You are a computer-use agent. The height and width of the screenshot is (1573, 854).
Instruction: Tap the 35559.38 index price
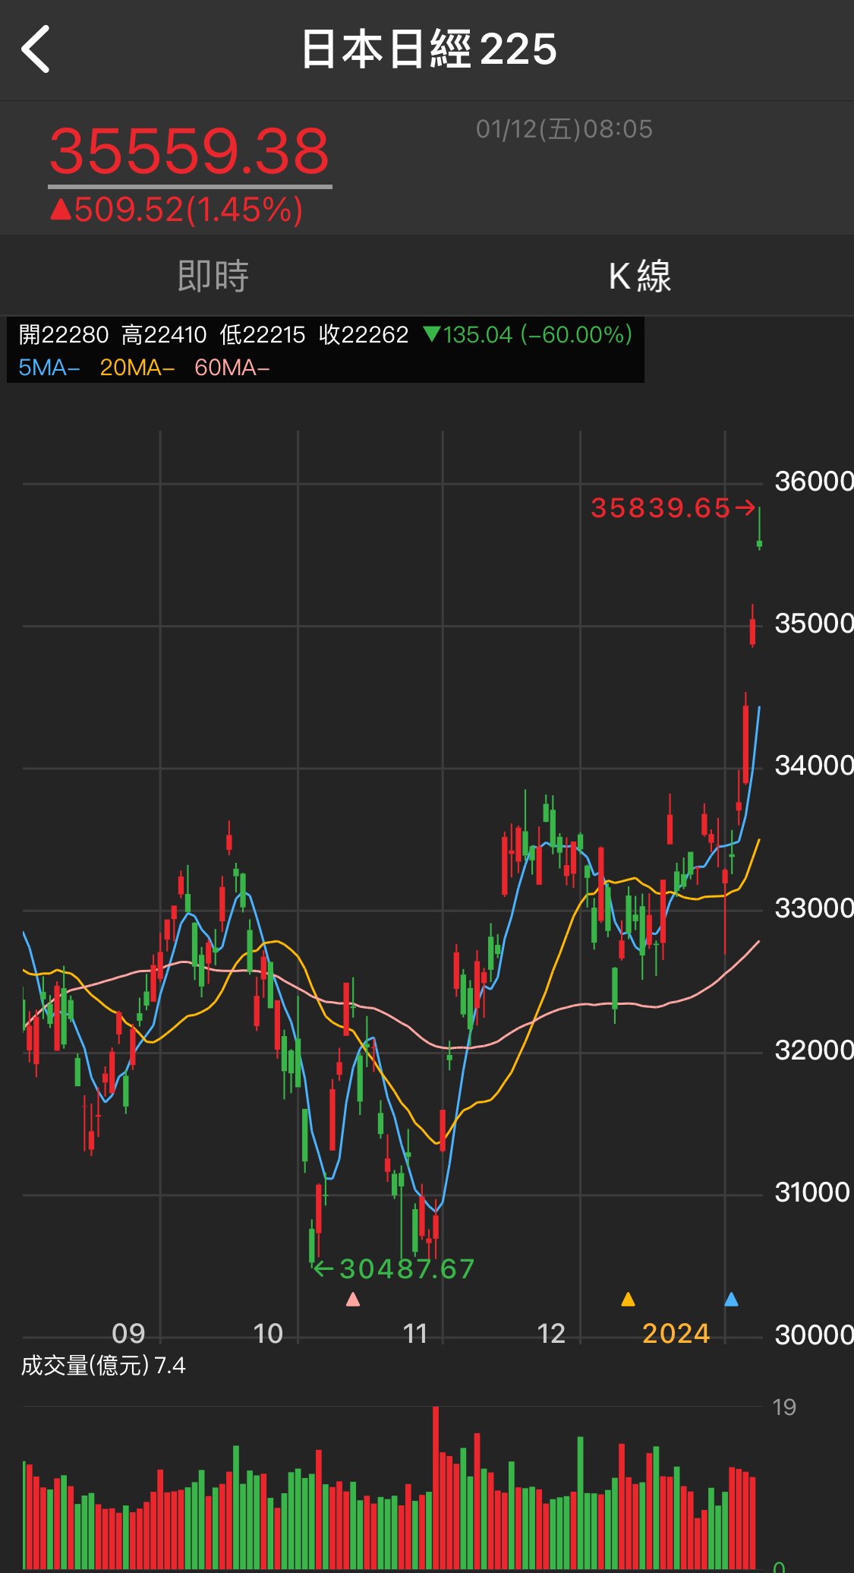point(190,151)
